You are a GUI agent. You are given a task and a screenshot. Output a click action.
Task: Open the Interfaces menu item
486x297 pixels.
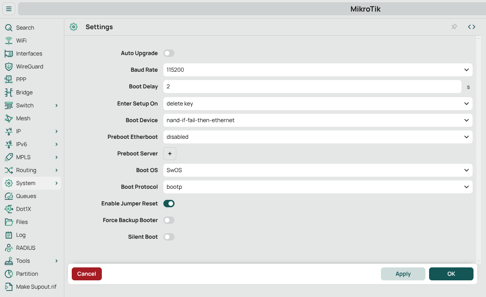coord(31,54)
